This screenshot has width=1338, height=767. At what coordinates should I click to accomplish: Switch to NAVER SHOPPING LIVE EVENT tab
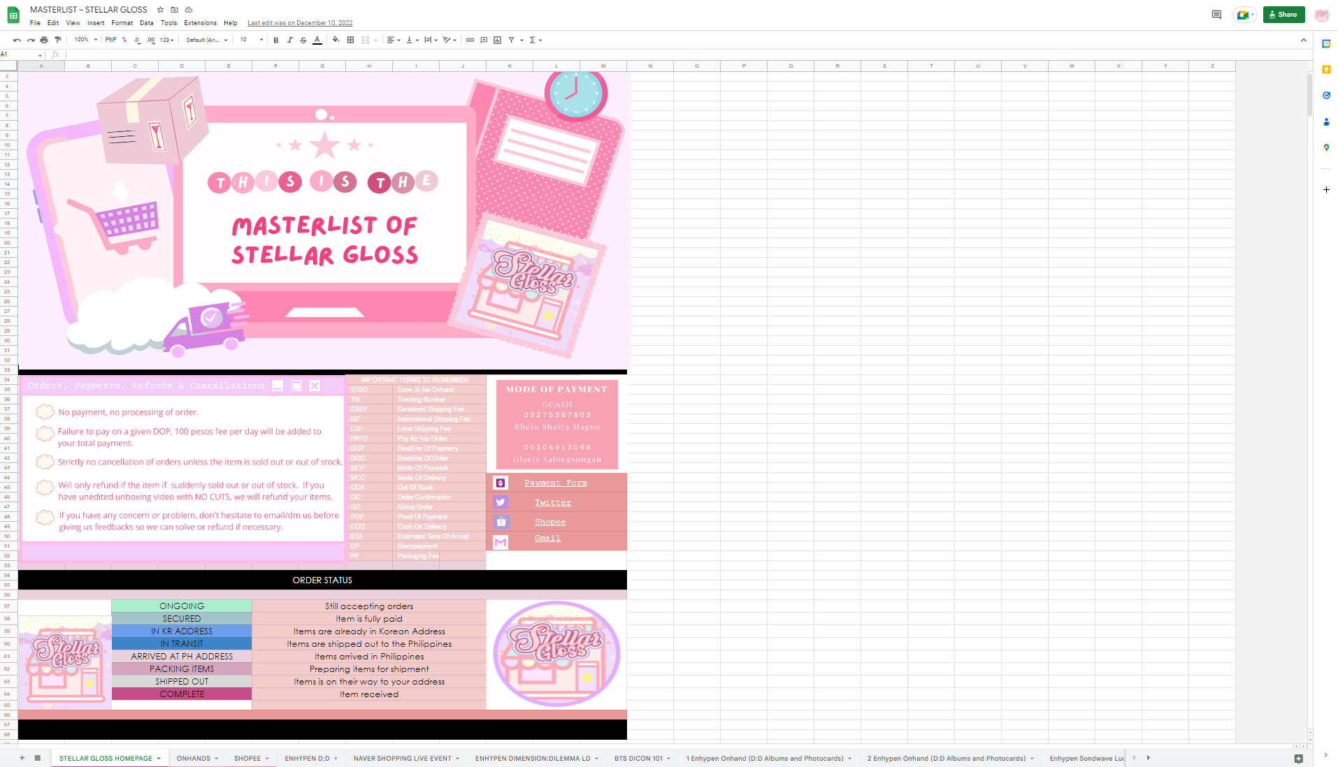tap(407, 758)
